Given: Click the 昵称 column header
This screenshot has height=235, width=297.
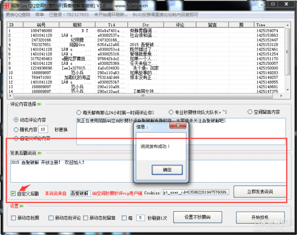Looking at the screenshot, I should (77, 25).
